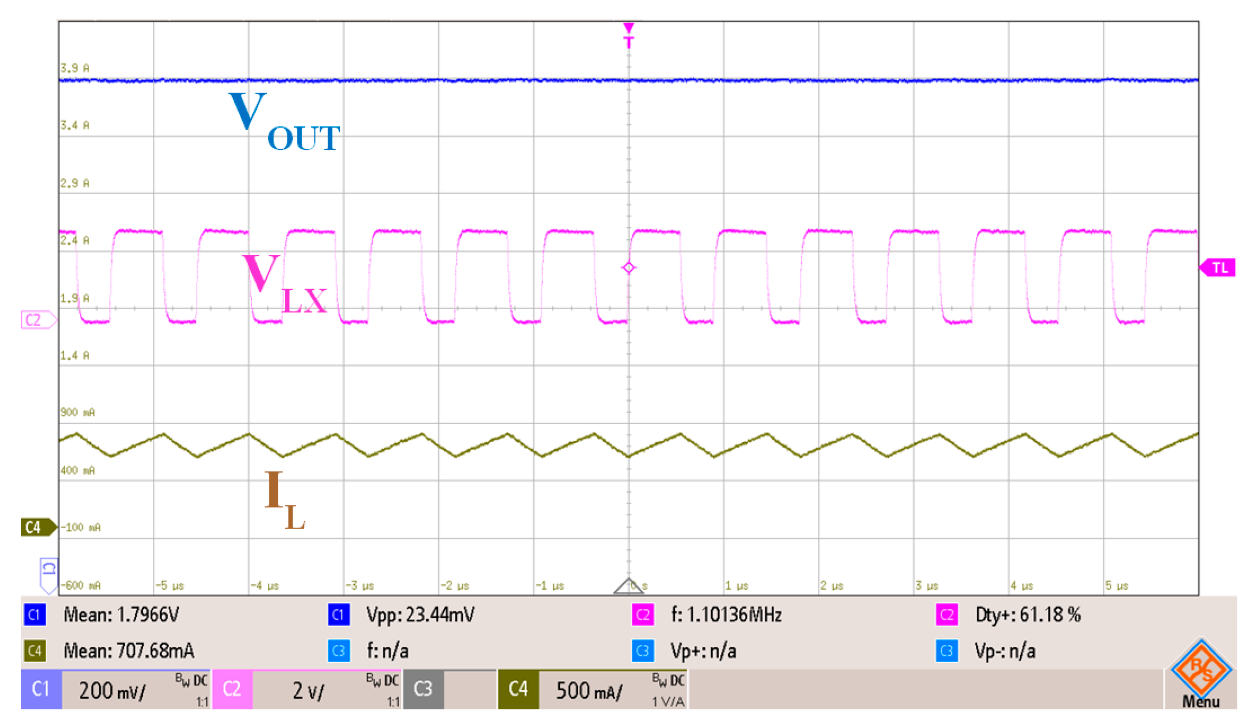This screenshot has width=1257, height=728.
Task: Toggle channel C1 on or off
Action: click(x=41, y=689)
